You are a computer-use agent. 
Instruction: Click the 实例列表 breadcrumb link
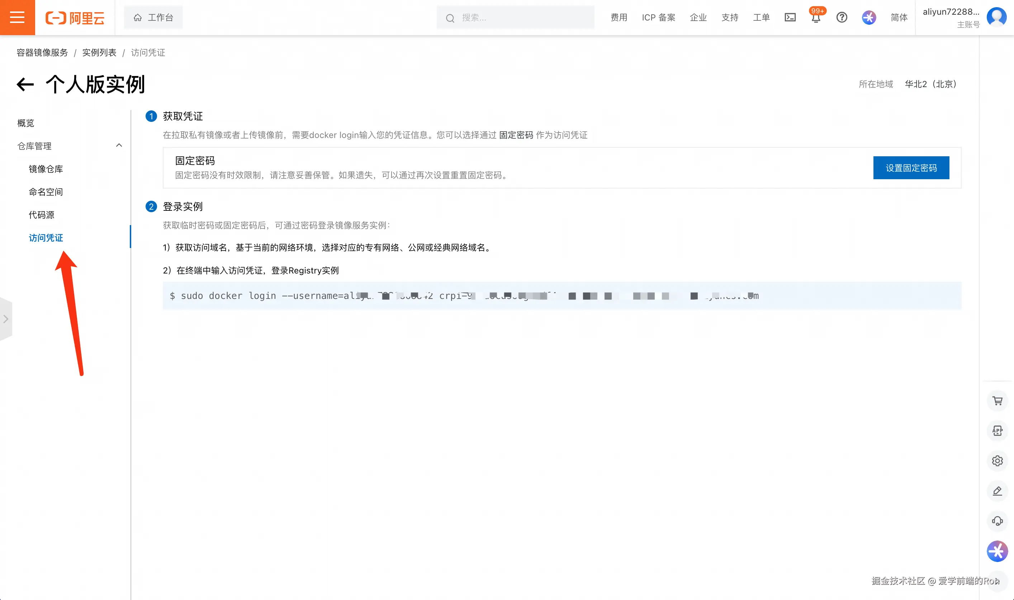(x=99, y=53)
